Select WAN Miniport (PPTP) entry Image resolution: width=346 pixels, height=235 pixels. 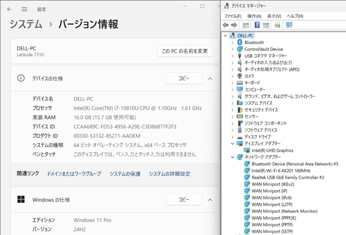pyautogui.click(x=272, y=225)
